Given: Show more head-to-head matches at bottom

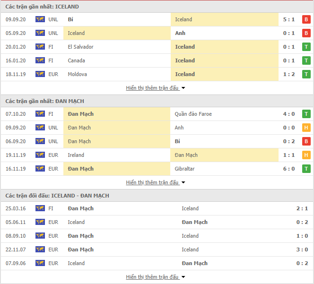Looking at the screenshot, I should [156, 277].
